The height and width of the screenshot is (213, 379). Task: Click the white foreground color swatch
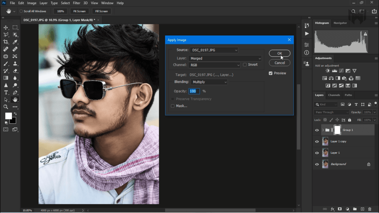coord(8,116)
